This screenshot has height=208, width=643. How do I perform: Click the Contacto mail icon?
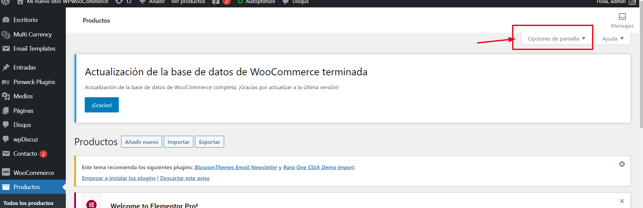pyautogui.click(x=6, y=154)
